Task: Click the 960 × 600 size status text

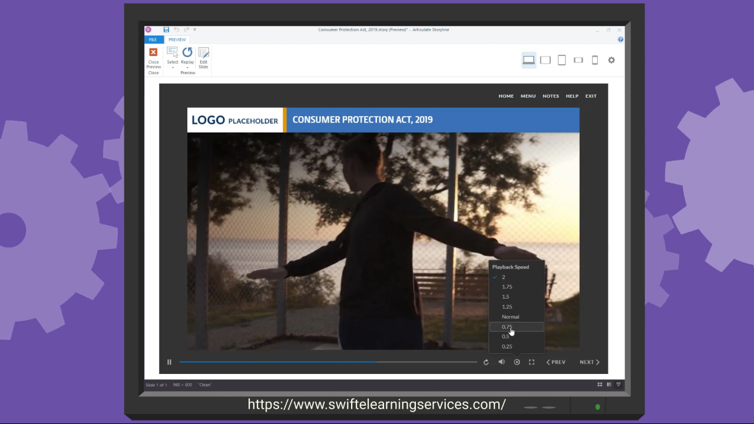Action: coord(183,385)
